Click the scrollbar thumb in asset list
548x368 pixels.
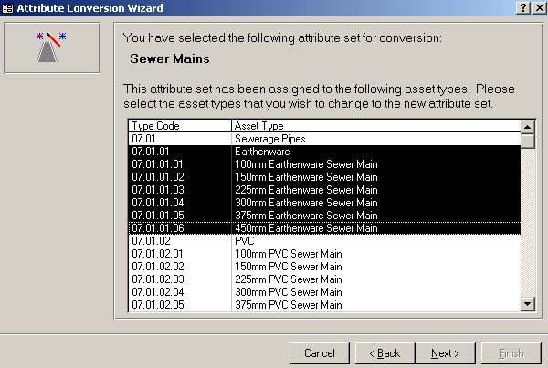pyautogui.click(x=527, y=141)
